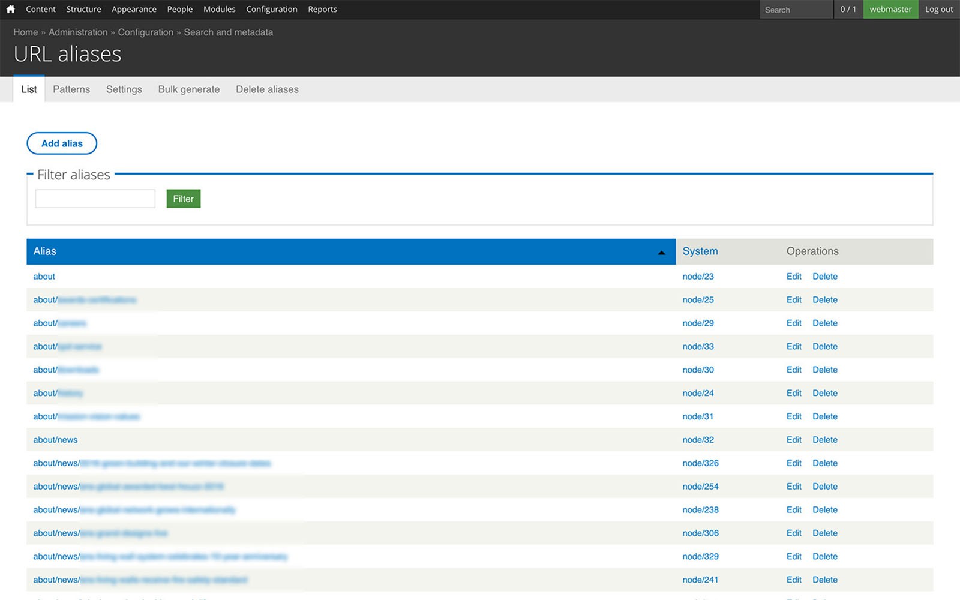This screenshot has width=960, height=600.
Task: Edit the about/news alias row
Action: pyautogui.click(x=794, y=440)
